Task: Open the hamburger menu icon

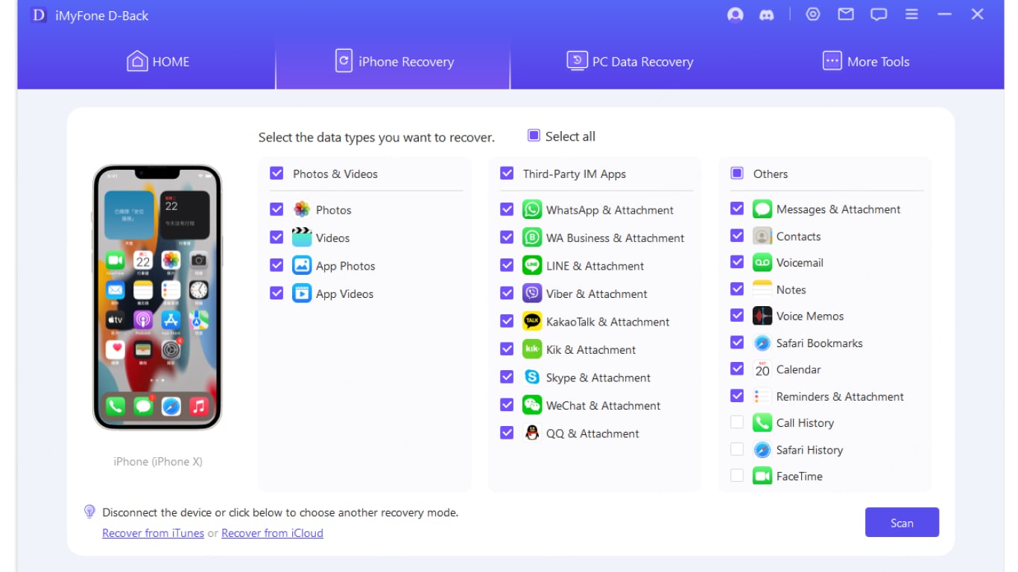Action: pos(911,14)
